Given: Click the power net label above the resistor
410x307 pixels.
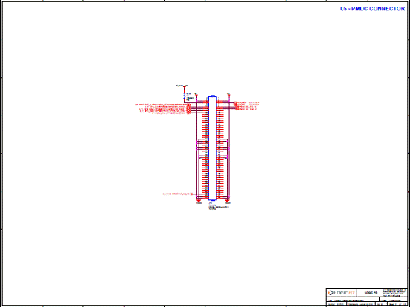Looking at the screenshot, I should 182,85.
